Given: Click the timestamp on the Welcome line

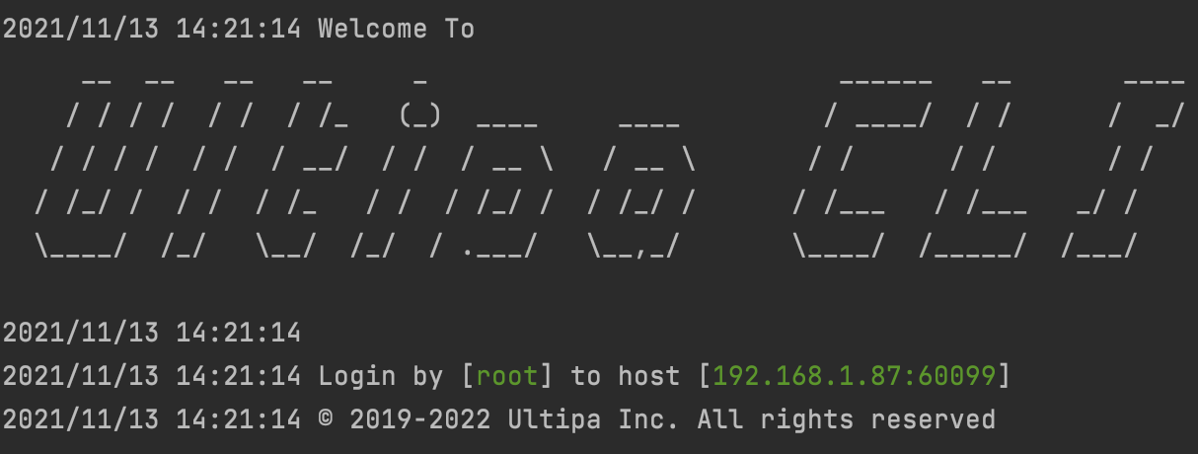Looking at the screenshot, I should coord(152,30).
